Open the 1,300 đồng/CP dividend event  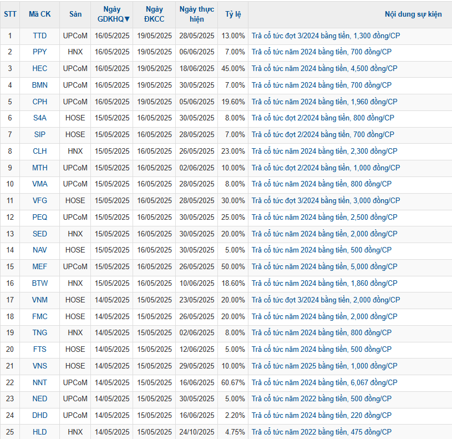tap(326, 36)
